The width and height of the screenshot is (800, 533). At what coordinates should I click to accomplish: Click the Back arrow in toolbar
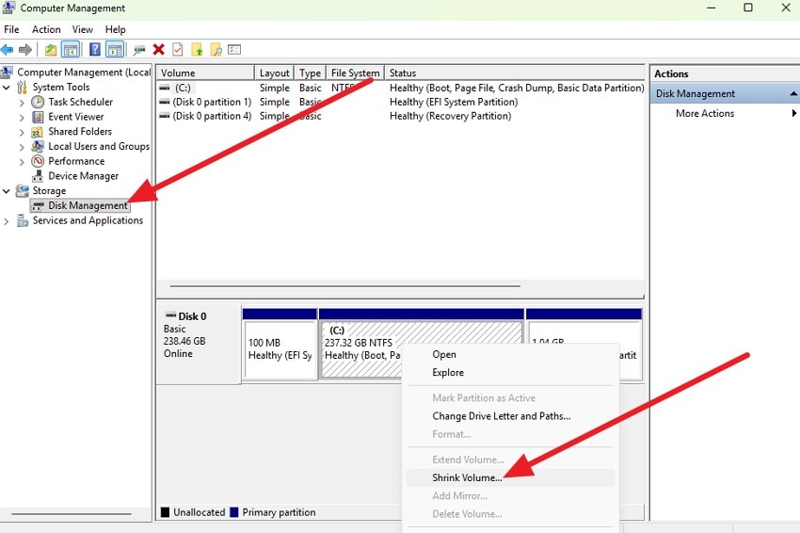click(x=8, y=50)
